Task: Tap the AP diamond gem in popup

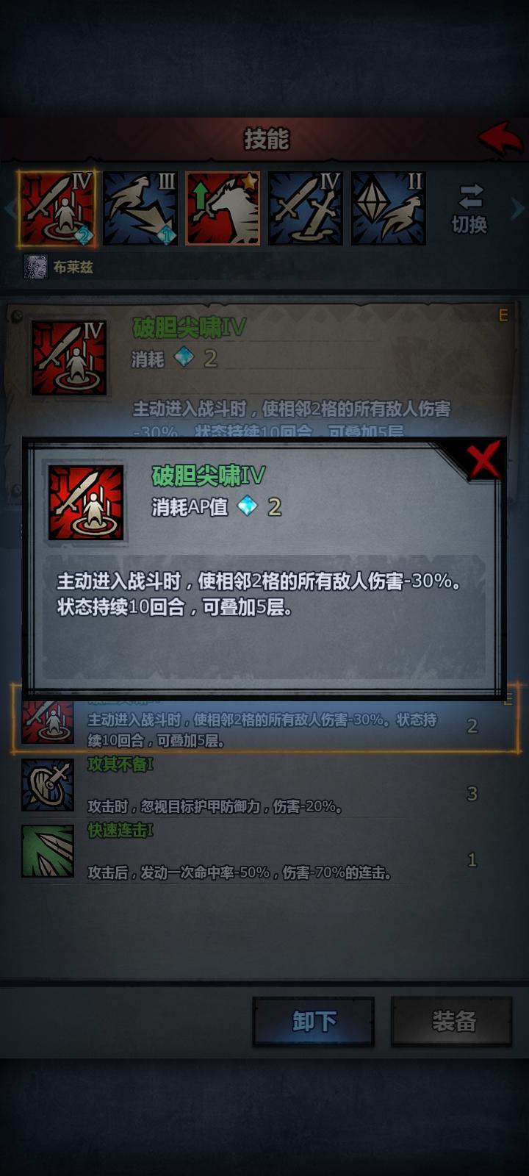Action: tap(247, 506)
